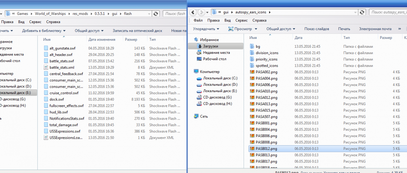Open Сервис menu in left window
This screenshot has height=173, width=407.
point(35,22)
